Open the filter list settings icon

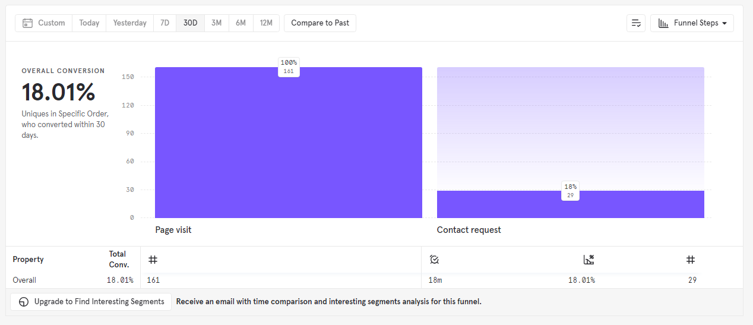pos(636,23)
